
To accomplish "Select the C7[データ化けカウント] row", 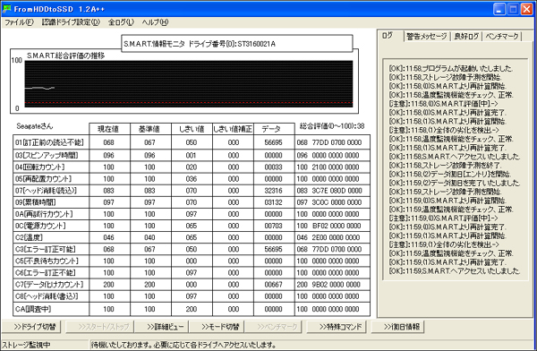I will 192,284.
